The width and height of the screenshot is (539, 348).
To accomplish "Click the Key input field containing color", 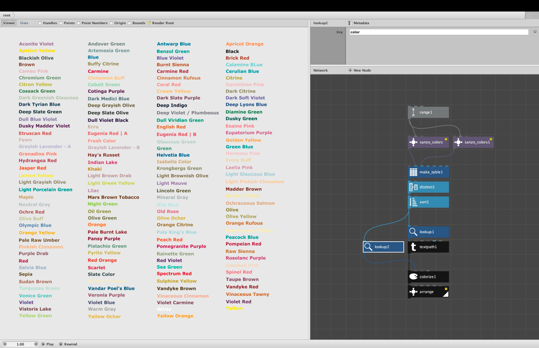I will [439, 32].
